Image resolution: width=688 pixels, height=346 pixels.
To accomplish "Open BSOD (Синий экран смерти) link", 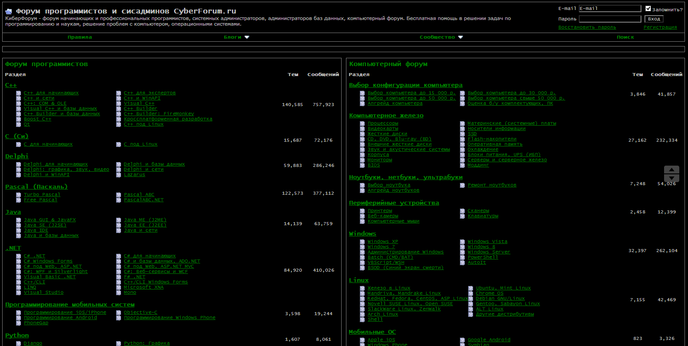I will [x=406, y=268].
